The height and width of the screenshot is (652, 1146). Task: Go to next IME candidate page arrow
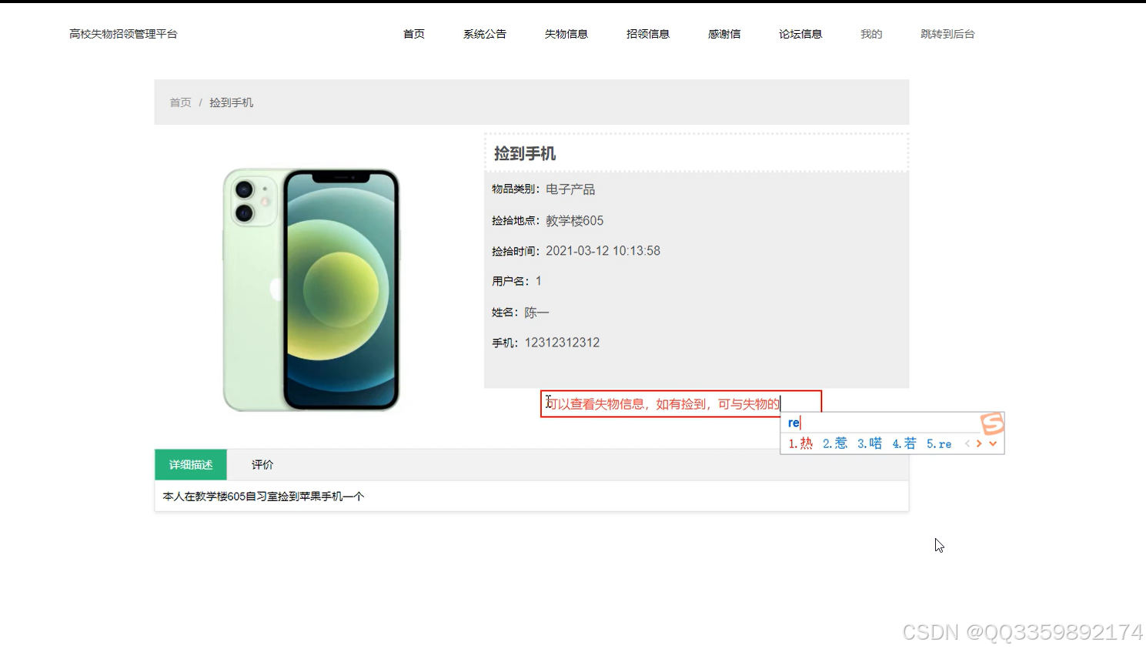tap(979, 443)
